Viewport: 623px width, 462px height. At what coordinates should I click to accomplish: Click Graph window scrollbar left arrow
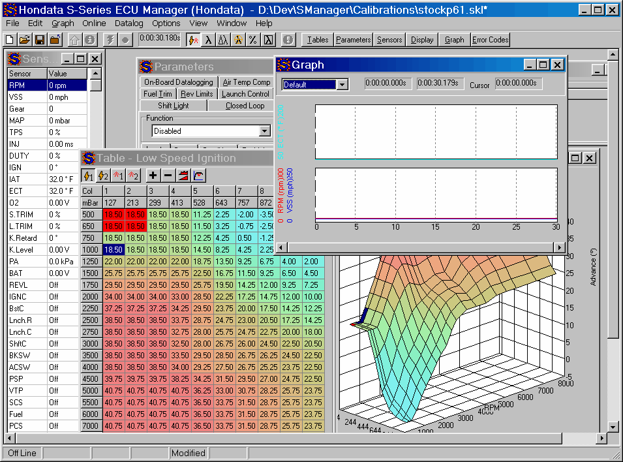click(x=281, y=247)
